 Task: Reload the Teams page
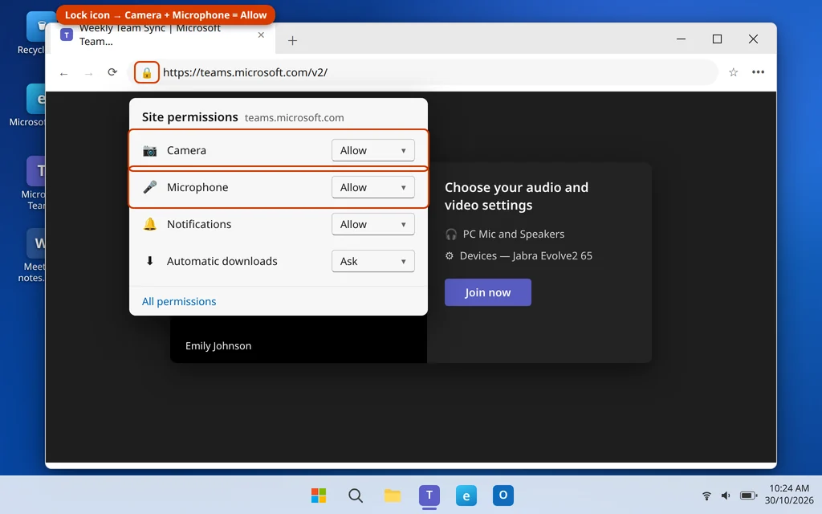click(112, 72)
